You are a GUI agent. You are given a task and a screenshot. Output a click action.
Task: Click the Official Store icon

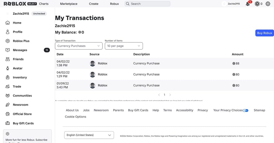[7, 114]
